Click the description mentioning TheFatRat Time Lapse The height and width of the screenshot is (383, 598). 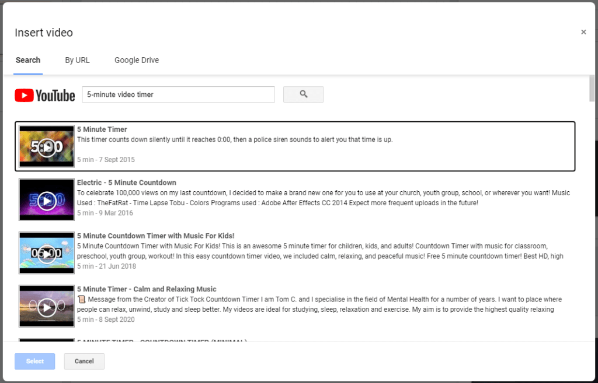tap(324, 198)
